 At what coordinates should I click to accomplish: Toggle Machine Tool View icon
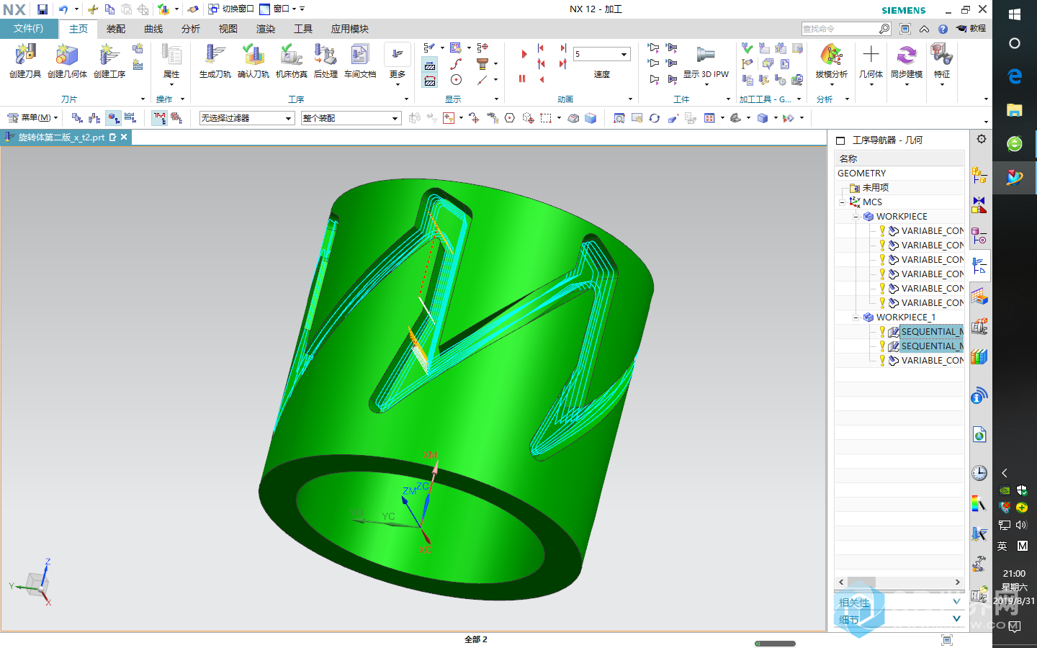(x=95, y=118)
